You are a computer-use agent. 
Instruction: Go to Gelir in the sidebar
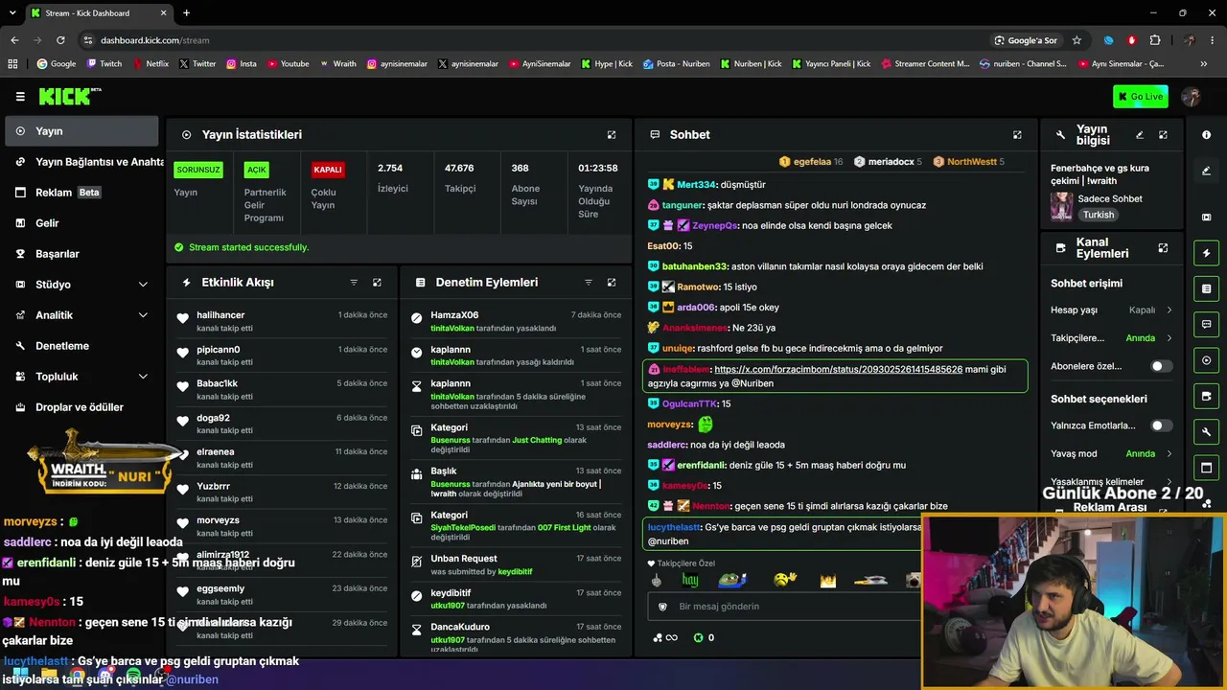point(81,223)
